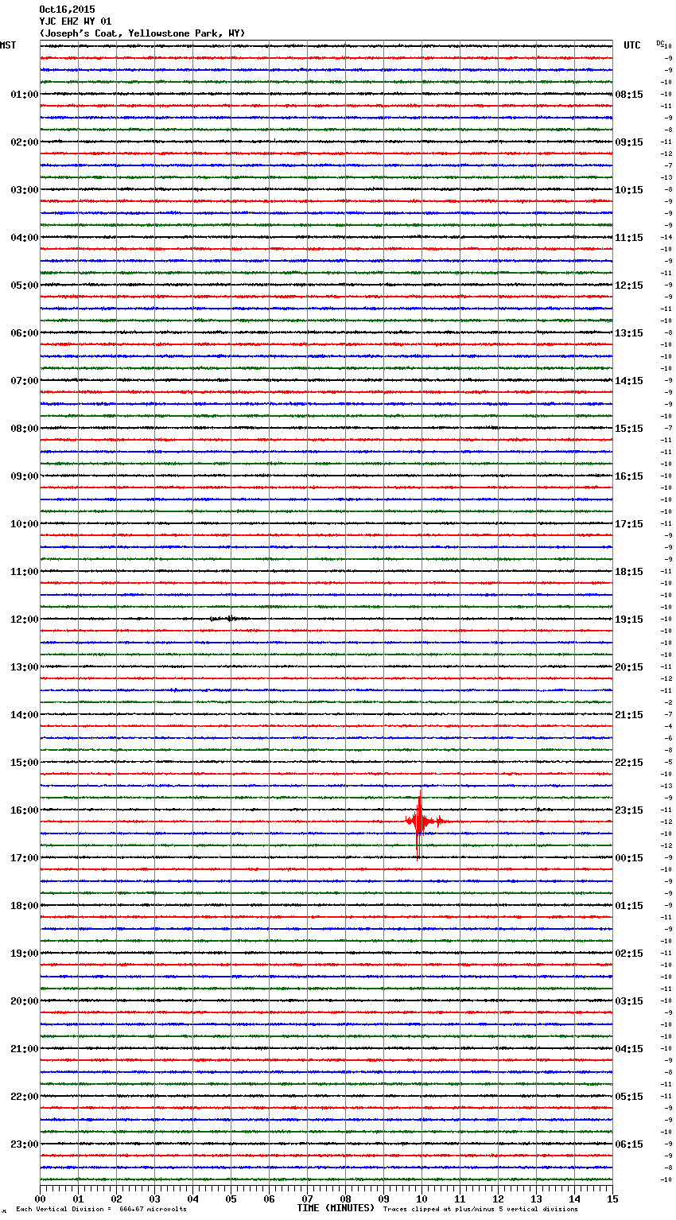676x1220 pixels.
Task: Select the '12:00' MST row label
Action: tap(25, 620)
